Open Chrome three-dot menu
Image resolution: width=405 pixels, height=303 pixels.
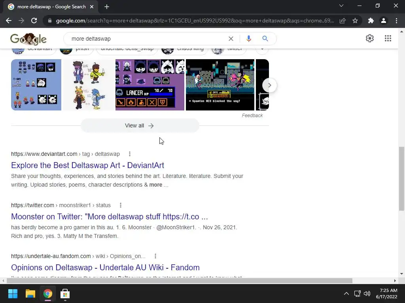pos(396,21)
